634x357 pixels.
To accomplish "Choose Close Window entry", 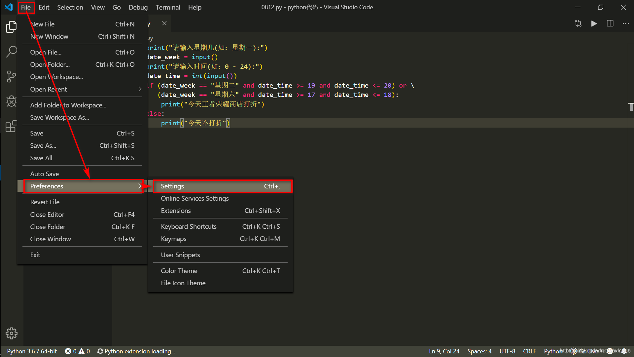I will [x=82, y=239].
